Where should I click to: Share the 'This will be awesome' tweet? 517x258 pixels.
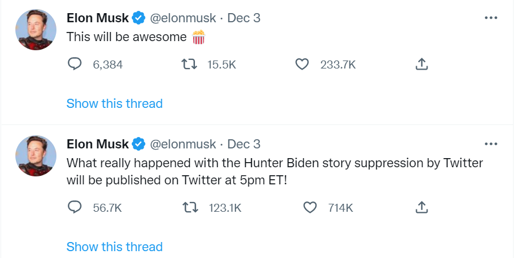tap(421, 64)
